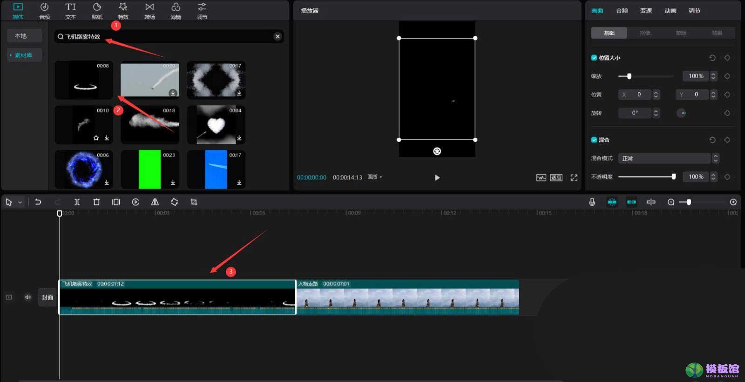Click the 不透明度 100% stepper arrows
Screen dimensions: 745x382
(713, 176)
